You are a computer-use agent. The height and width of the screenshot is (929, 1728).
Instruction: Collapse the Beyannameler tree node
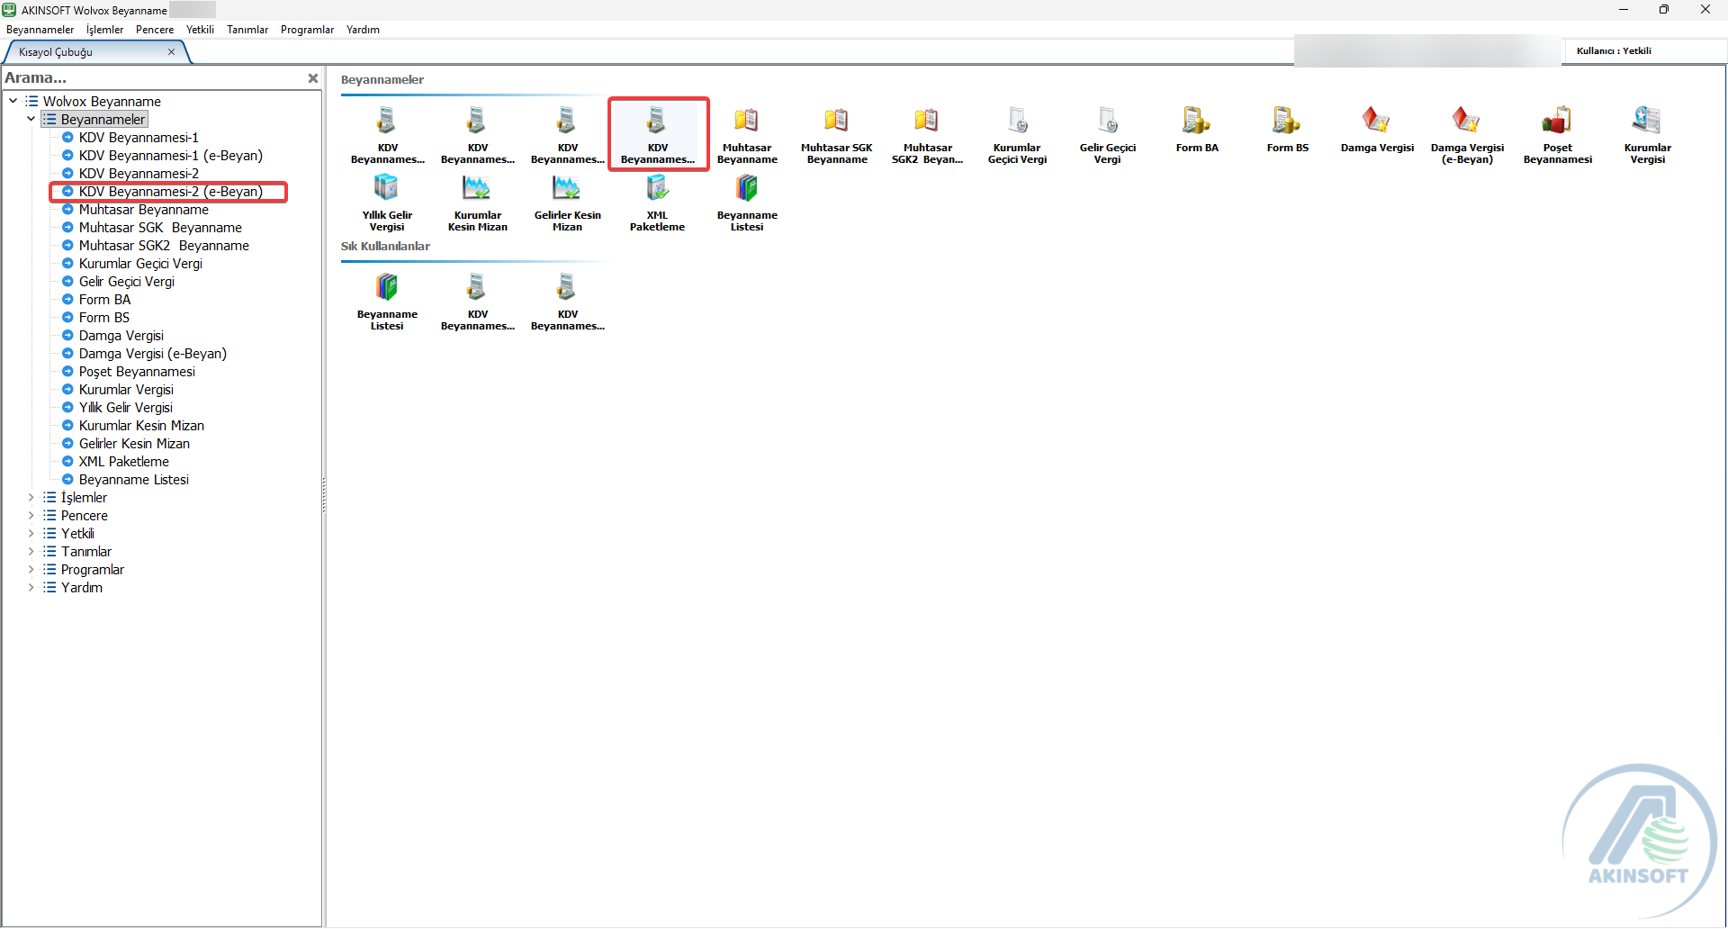pyautogui.click(x=31, y=119)
